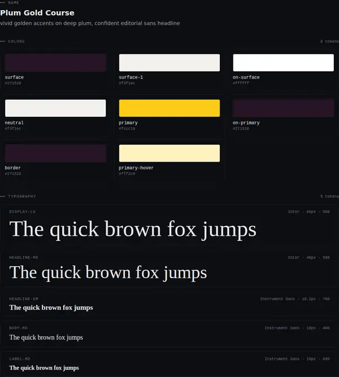
Task: Click the 'COLORS' section label
Action: [x=16, y=41]
